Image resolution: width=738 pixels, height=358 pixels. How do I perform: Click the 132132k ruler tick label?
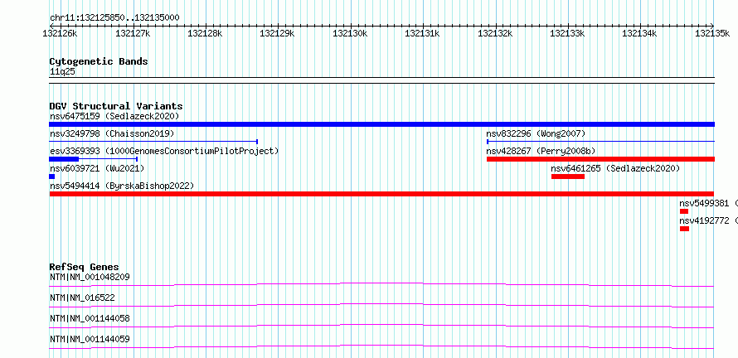pos(495,33)
